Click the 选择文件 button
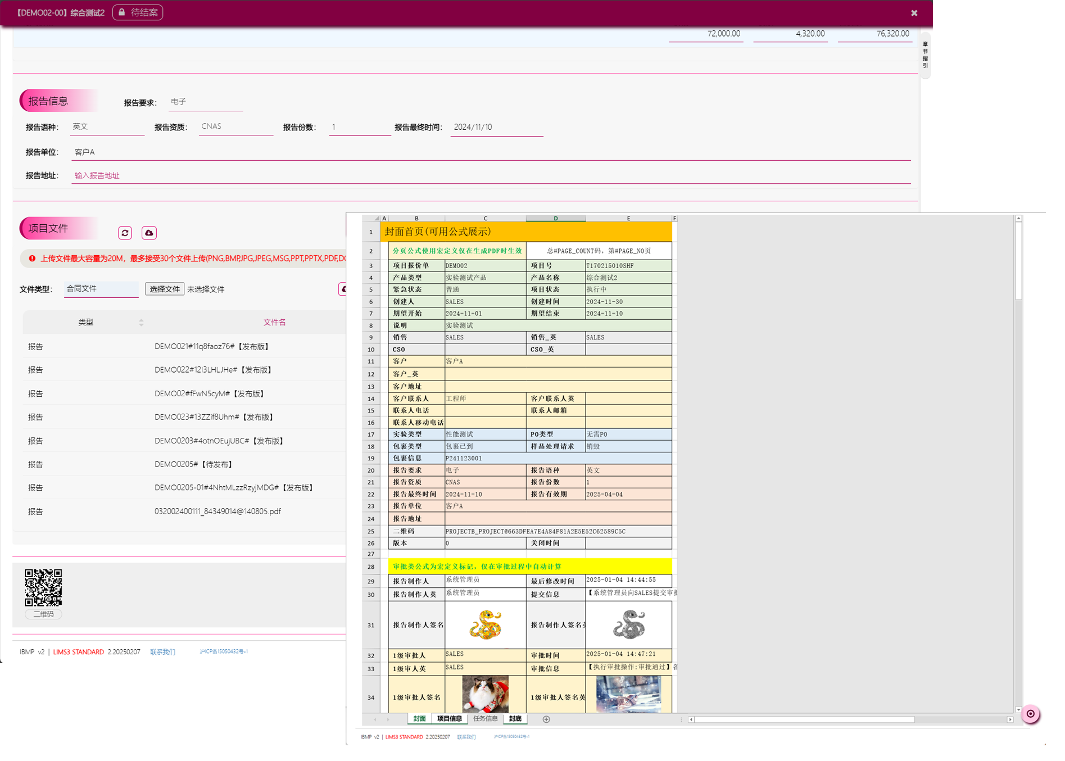Image resolution: width=1065 pixels, height=761 pixels. (164, 289)
